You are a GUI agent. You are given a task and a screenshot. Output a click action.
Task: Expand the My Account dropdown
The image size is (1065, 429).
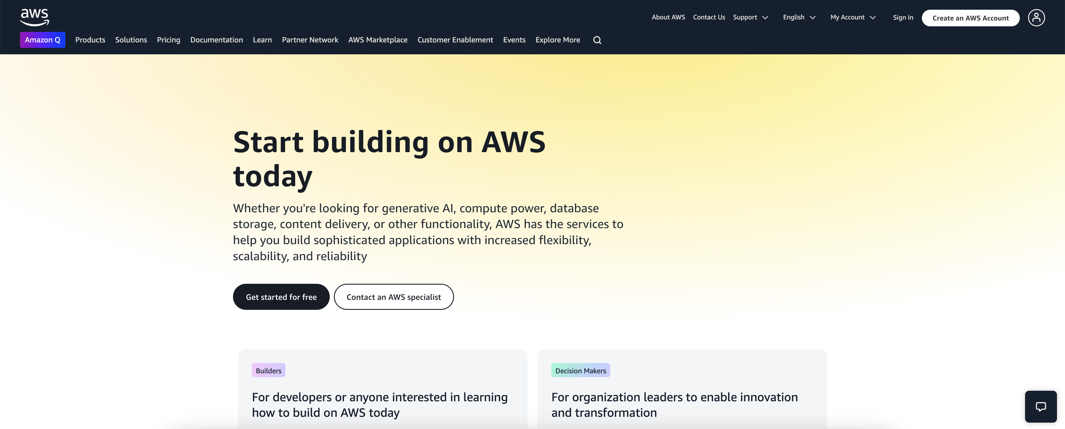coord(853,17)
